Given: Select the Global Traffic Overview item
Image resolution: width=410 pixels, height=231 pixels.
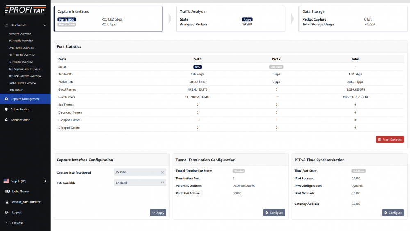Looking at the screenshot, I should coord(23,83).
